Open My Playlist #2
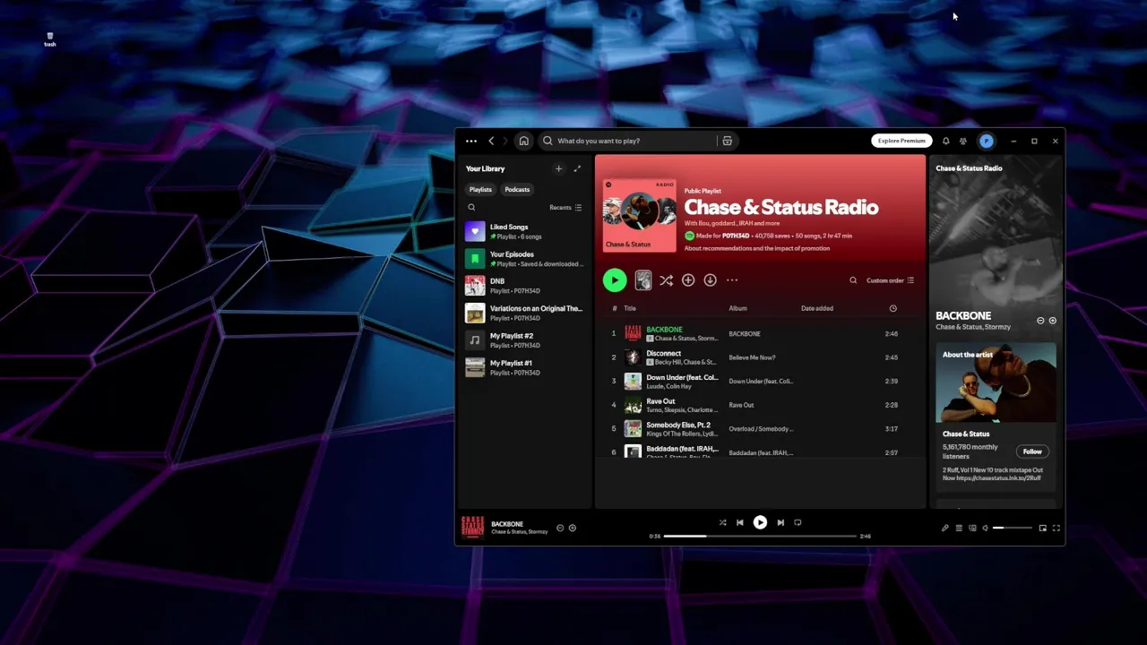 (x=524, y=340)
